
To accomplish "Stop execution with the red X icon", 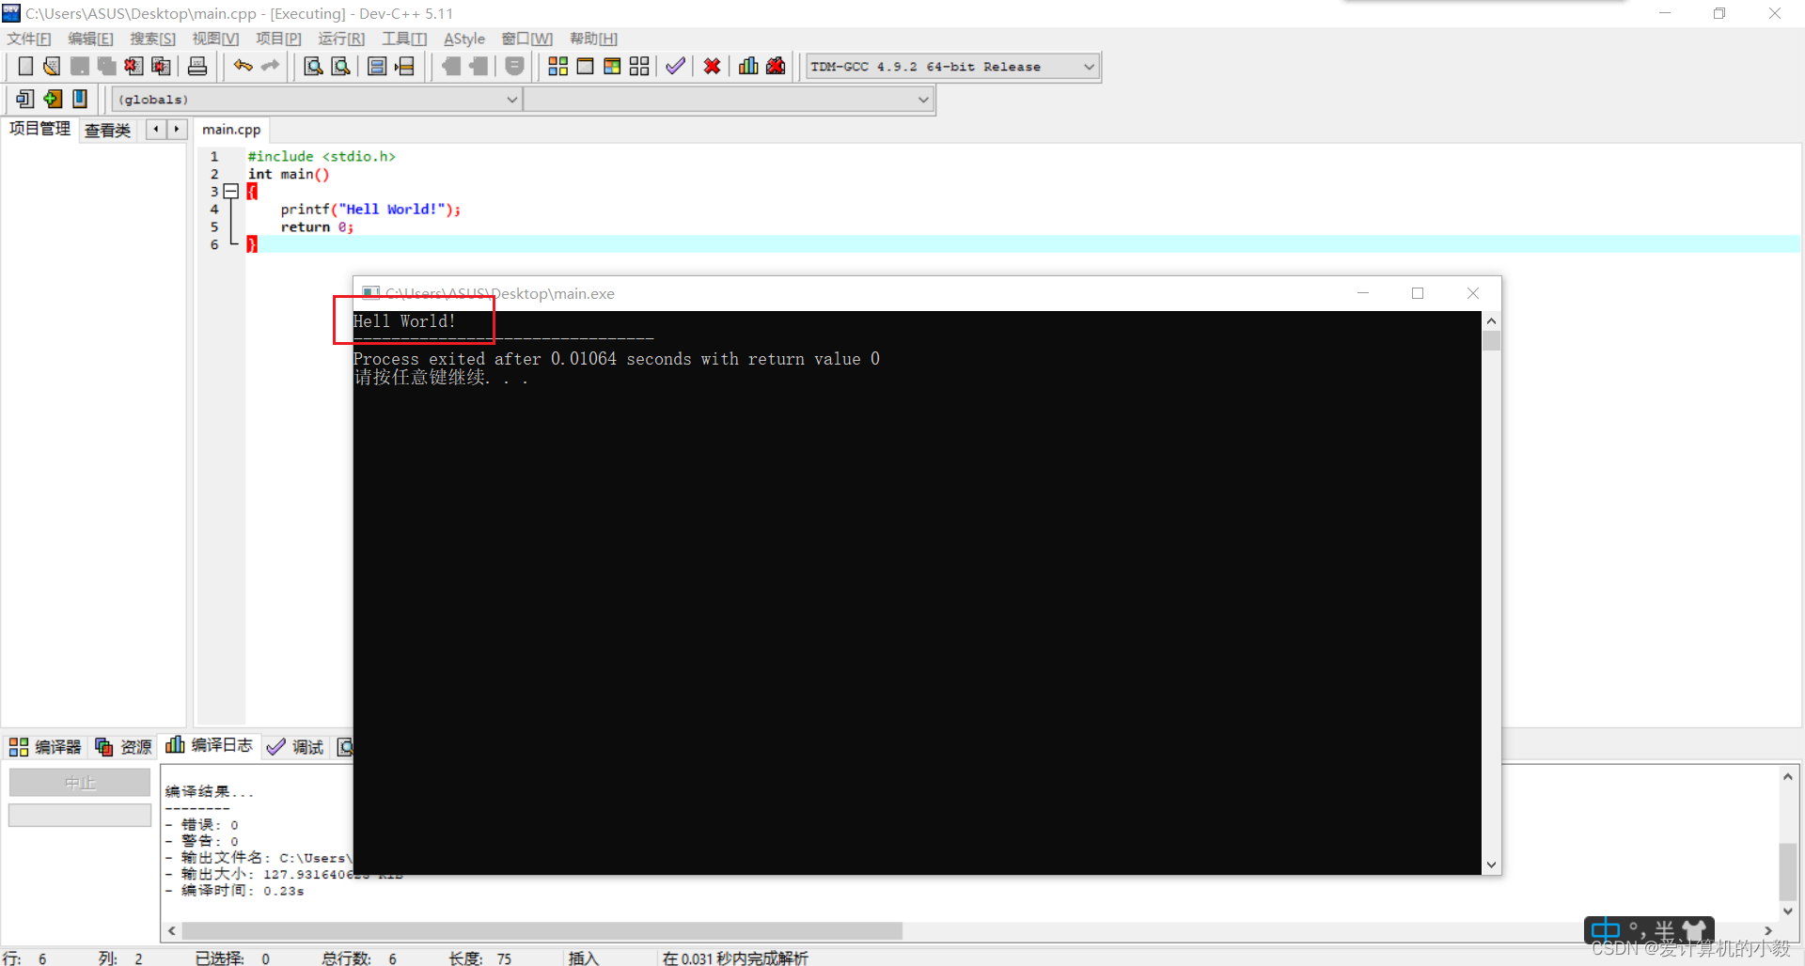I will coord(712,66).
